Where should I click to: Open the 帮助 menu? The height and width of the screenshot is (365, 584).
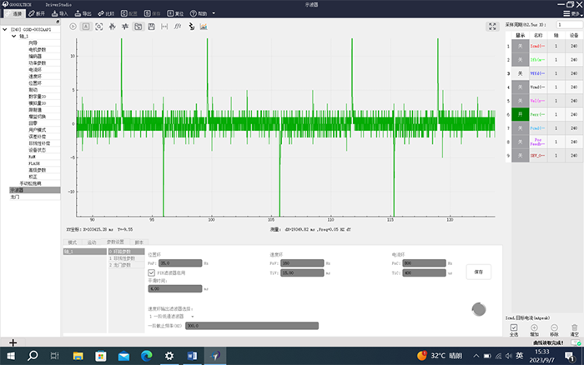[200, 14]
